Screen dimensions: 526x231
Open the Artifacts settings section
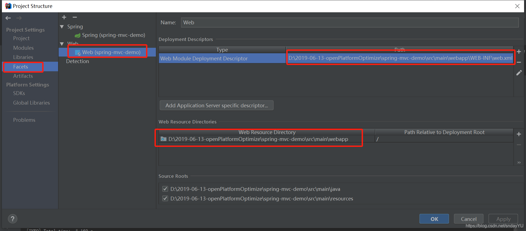point(23,76)
